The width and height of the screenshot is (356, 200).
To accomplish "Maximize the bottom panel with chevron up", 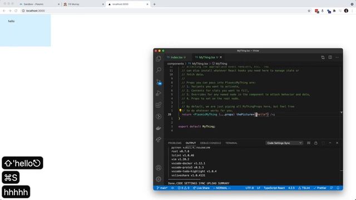I will [x=330, y=143].
